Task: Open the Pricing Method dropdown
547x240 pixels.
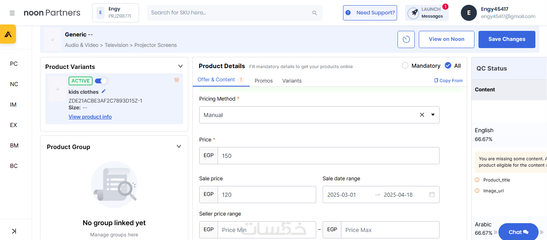Action: 433,115
